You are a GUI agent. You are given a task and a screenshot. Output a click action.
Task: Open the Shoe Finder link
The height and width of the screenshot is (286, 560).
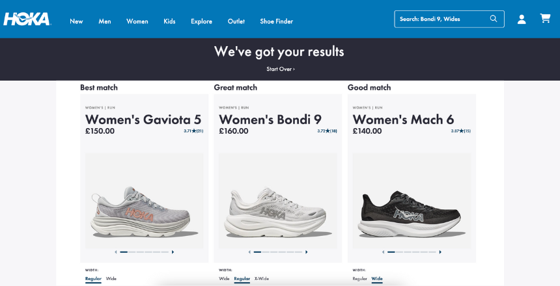coord(276,21)
